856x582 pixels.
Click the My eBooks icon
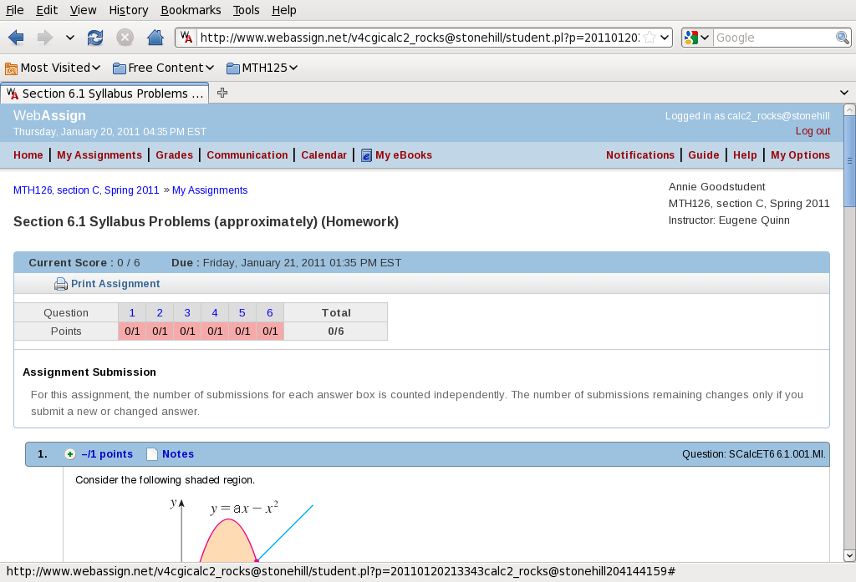[x=366, y=155]
